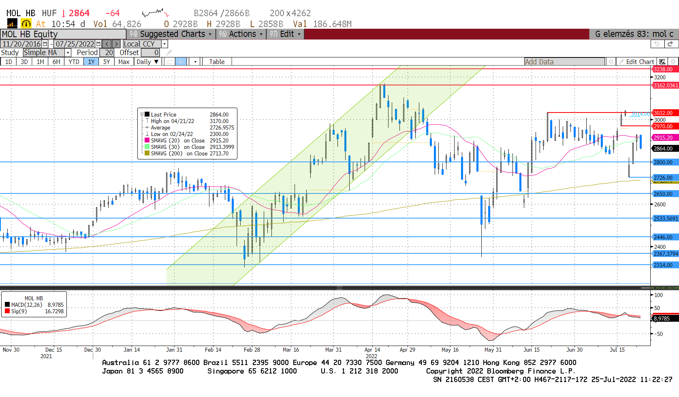Collapse panel with double-chevron icon
This screenshot has width=679, height=397.
pyautogui.click(x=611, y=62)
